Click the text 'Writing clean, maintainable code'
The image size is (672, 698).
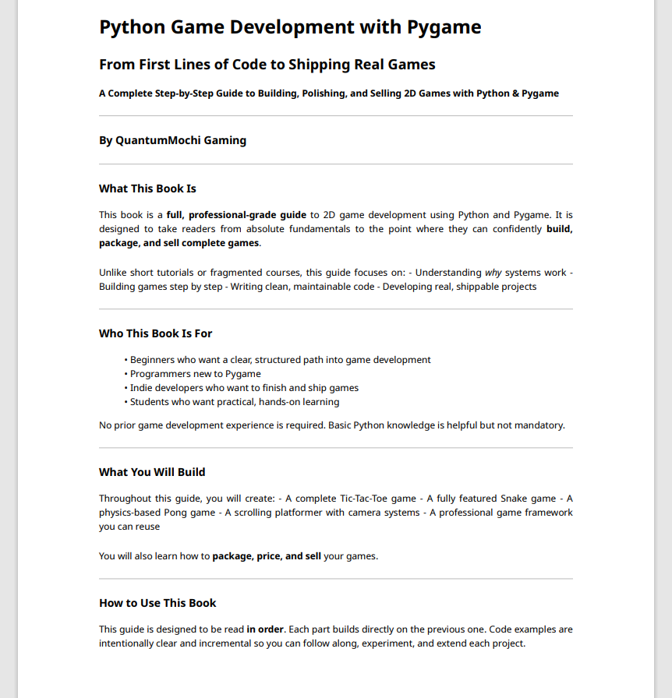302,287
